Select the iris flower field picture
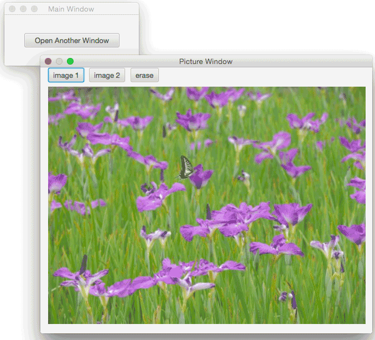 tap(207, 205)
